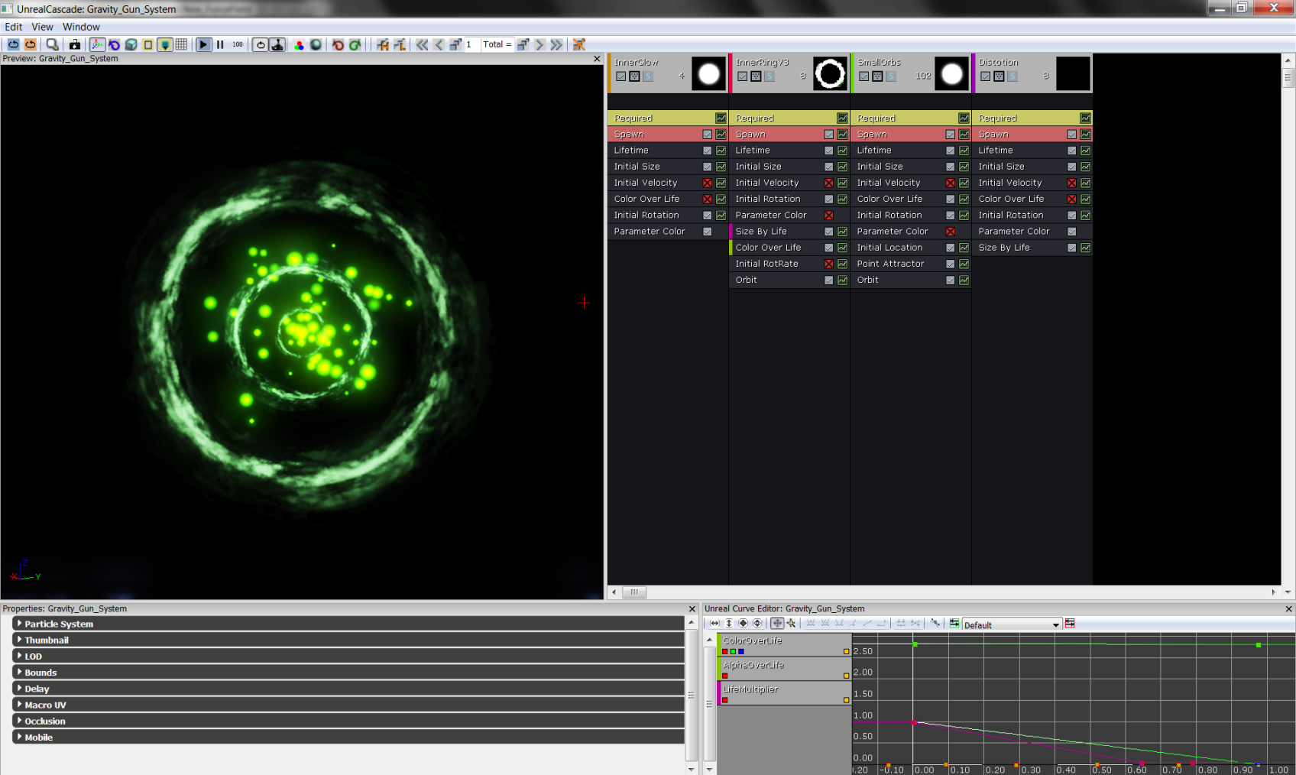Click the Restart Simulation toolbar icon
This screenshot has height=775, width=1296.
14,45
